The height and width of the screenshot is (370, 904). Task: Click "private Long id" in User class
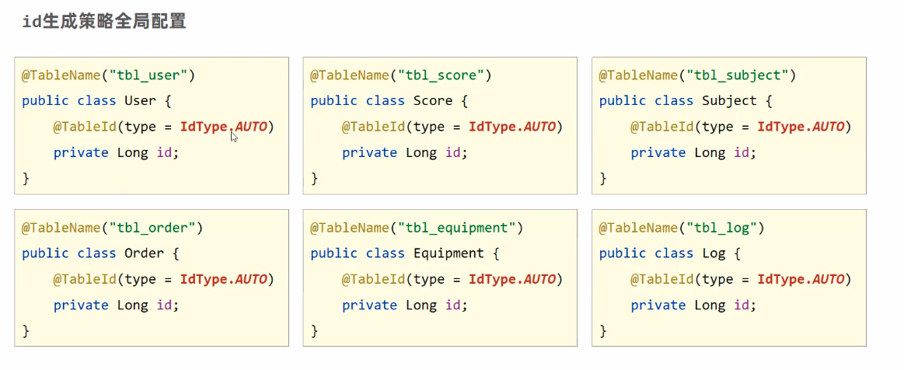click(x=116, y=152)
